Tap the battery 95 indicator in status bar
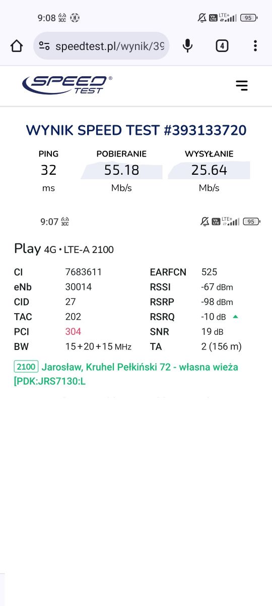The width and height of the screenshot is (272, 606). click(249, 18)
